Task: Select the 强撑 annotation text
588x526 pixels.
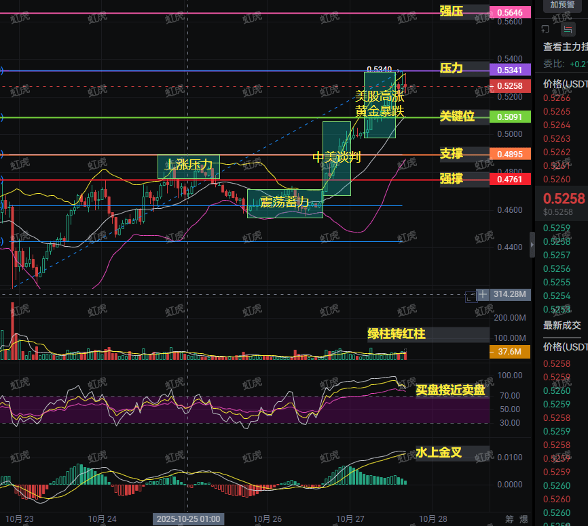Action: 451,178
